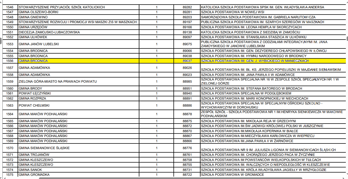Click code 88776
348x179 pixels.
pos(187,148)
